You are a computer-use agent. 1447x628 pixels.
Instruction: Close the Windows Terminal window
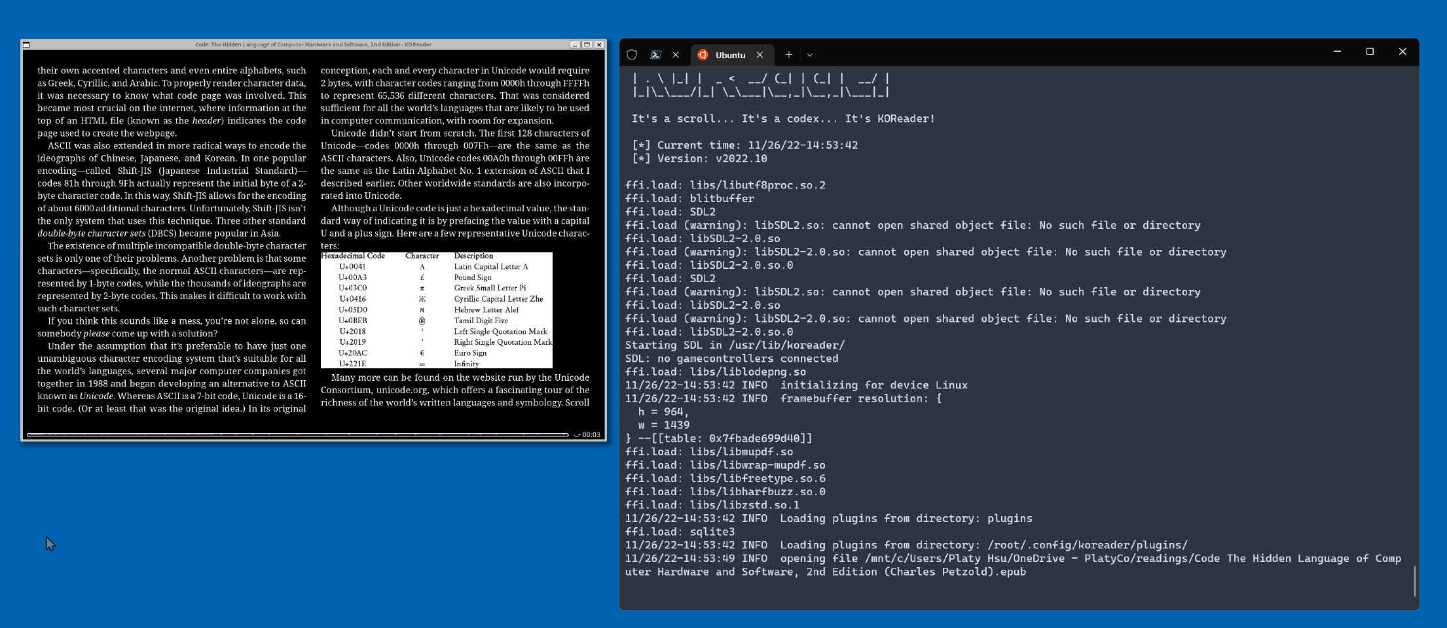pos(1402,52)
